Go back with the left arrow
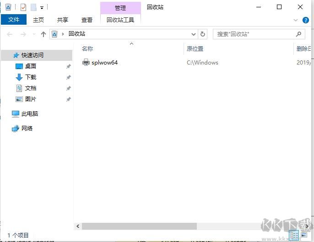The width and height of the screenshot is (314, 242). point(10,34)
